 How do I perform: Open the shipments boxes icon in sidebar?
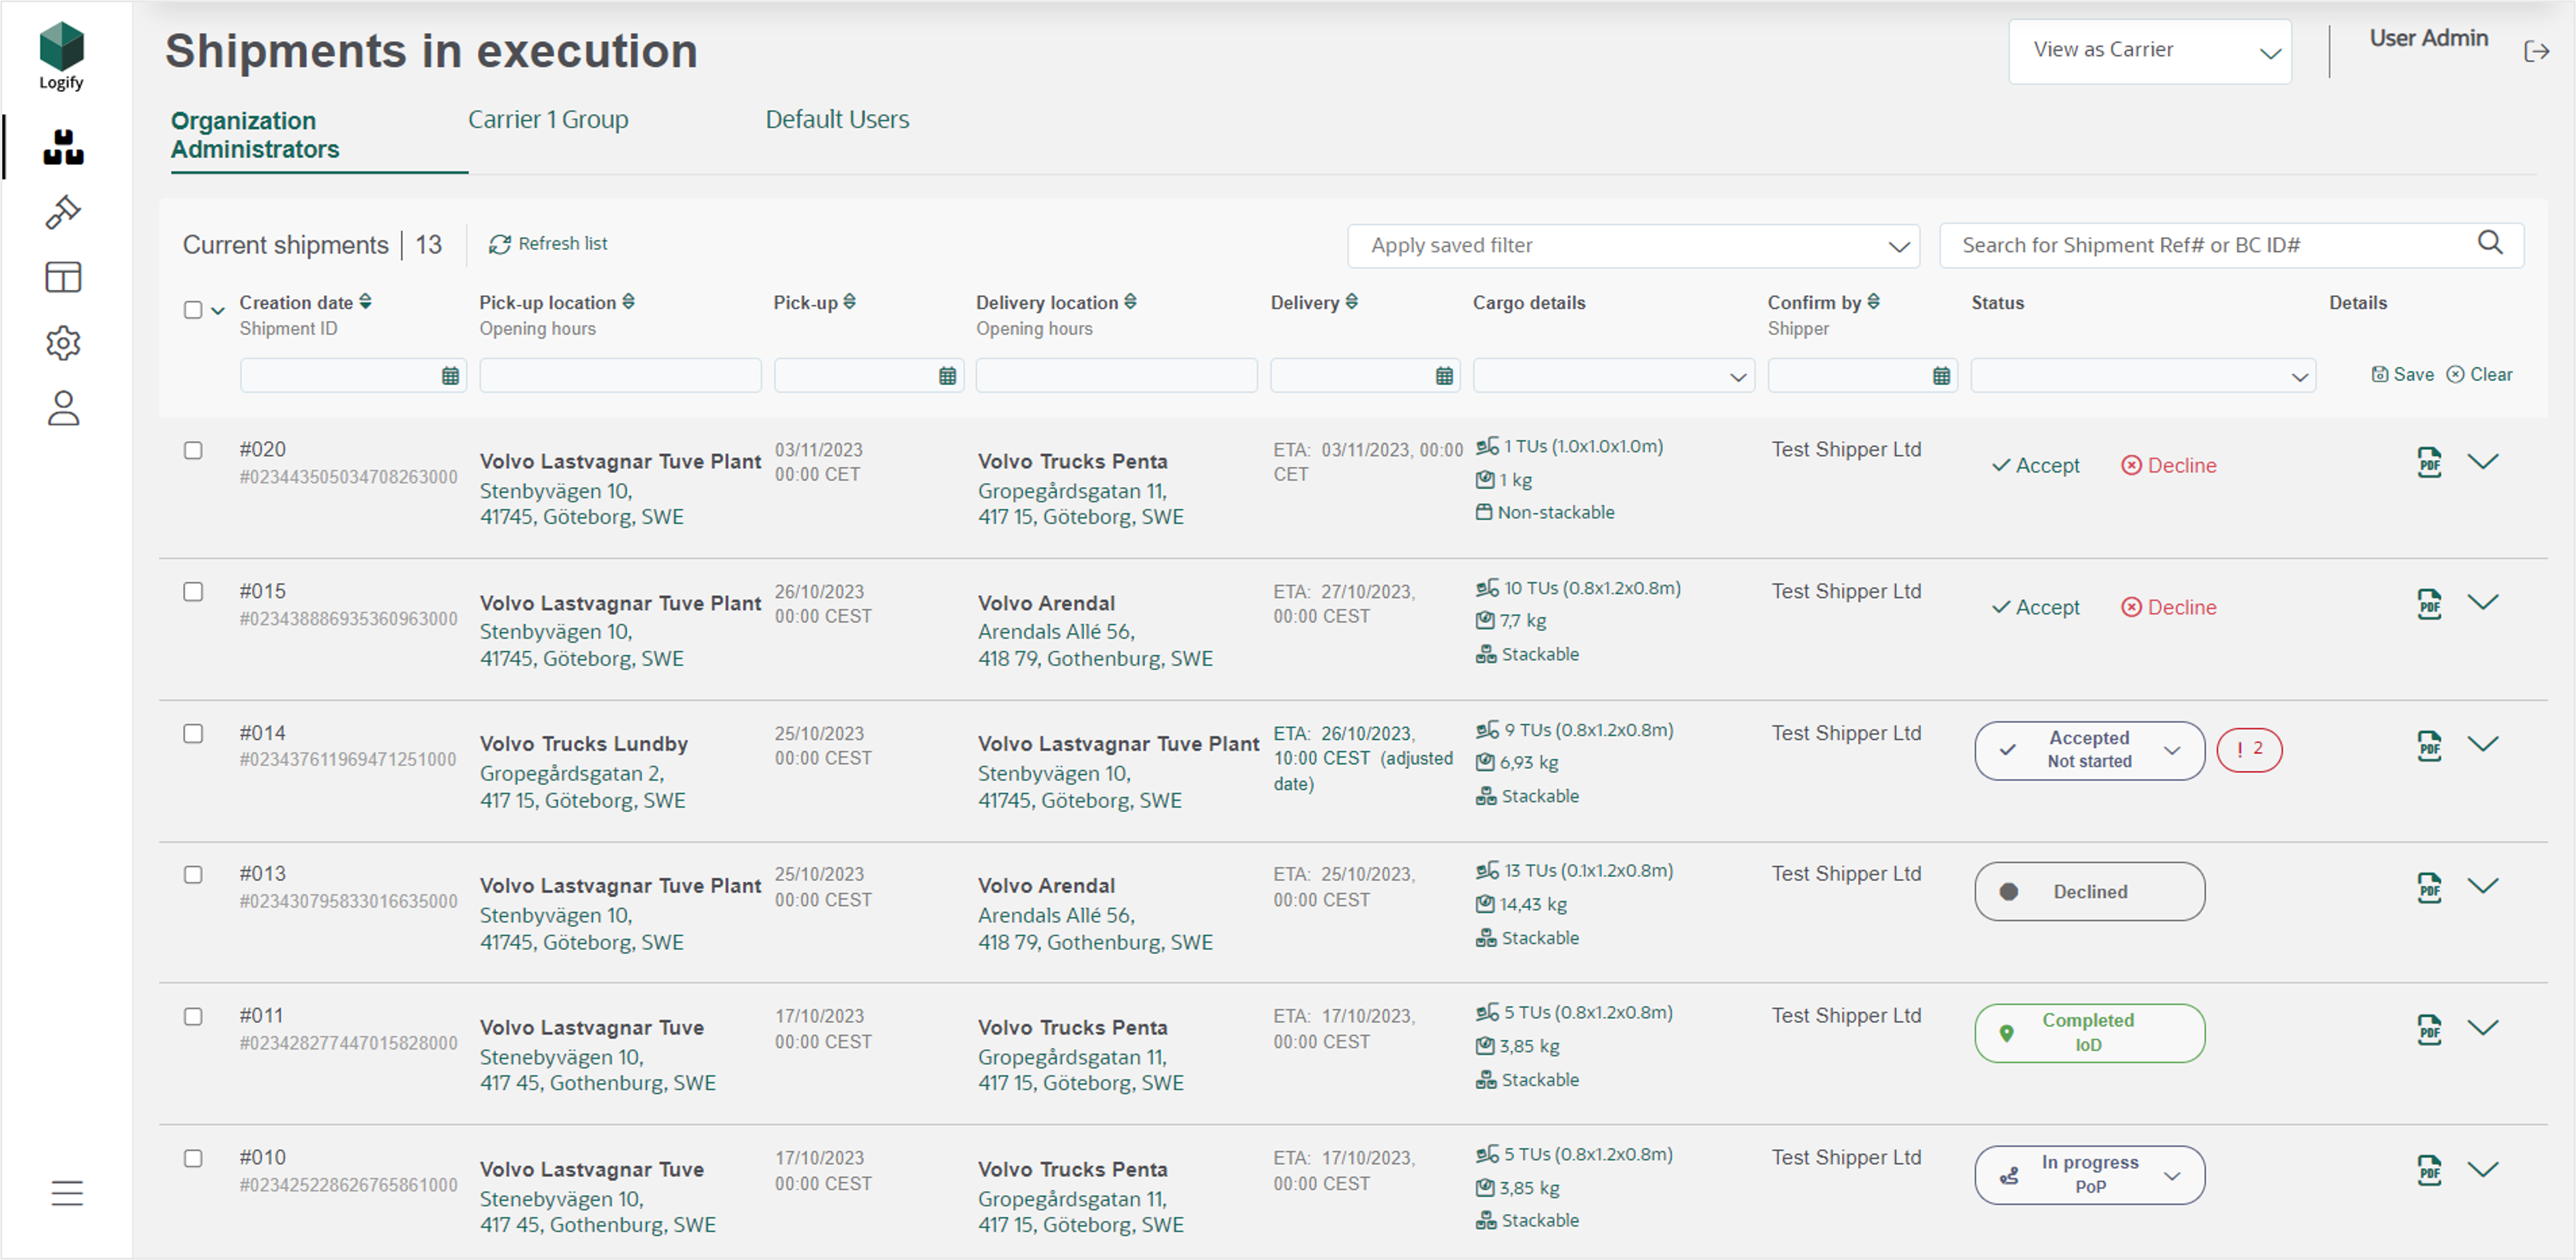point(63,147)
